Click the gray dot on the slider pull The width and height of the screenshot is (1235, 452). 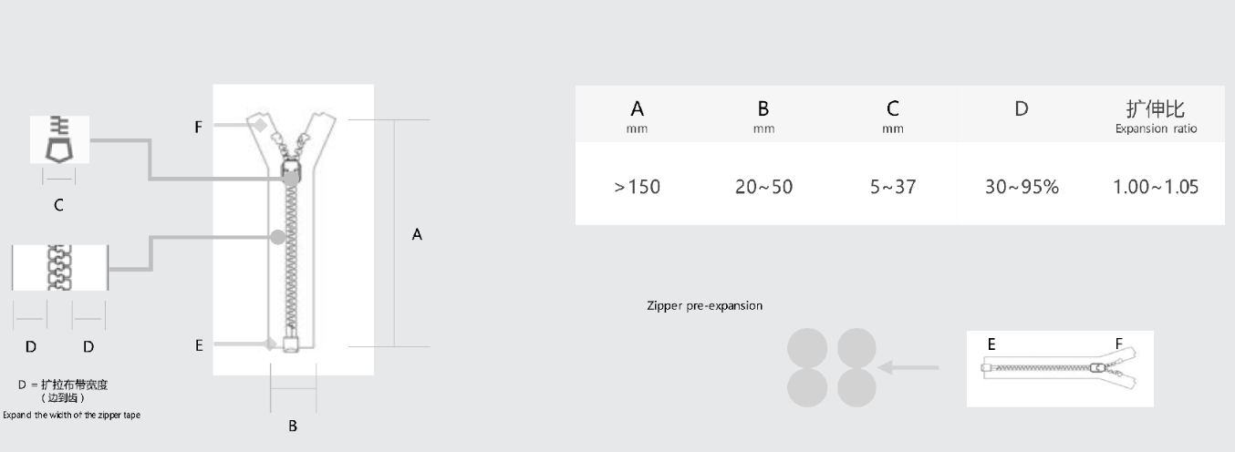coord(290,180)
